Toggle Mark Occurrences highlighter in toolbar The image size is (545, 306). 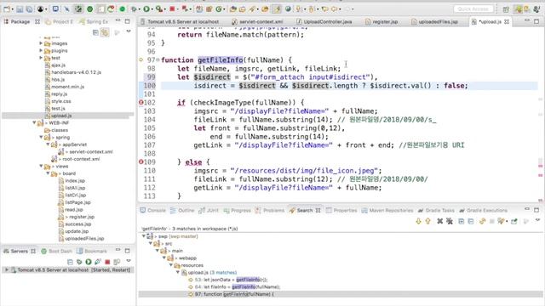point(277,9)
